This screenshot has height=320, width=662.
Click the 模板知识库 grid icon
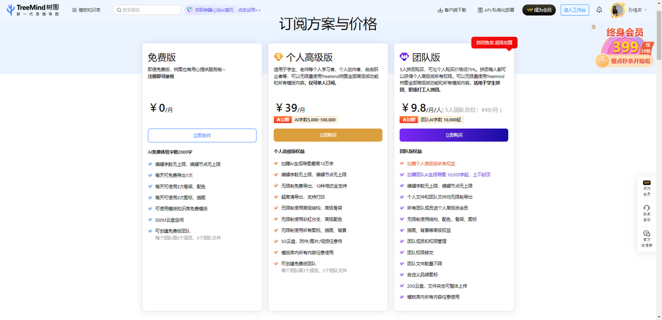click(74, 10)
